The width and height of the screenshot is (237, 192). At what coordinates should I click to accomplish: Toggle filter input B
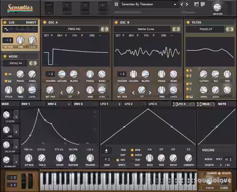pos(187,76)
